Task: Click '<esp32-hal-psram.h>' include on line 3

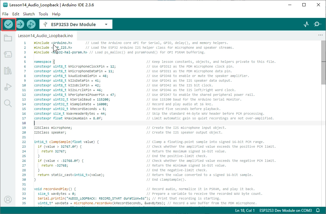Action: tap(69, 52)
